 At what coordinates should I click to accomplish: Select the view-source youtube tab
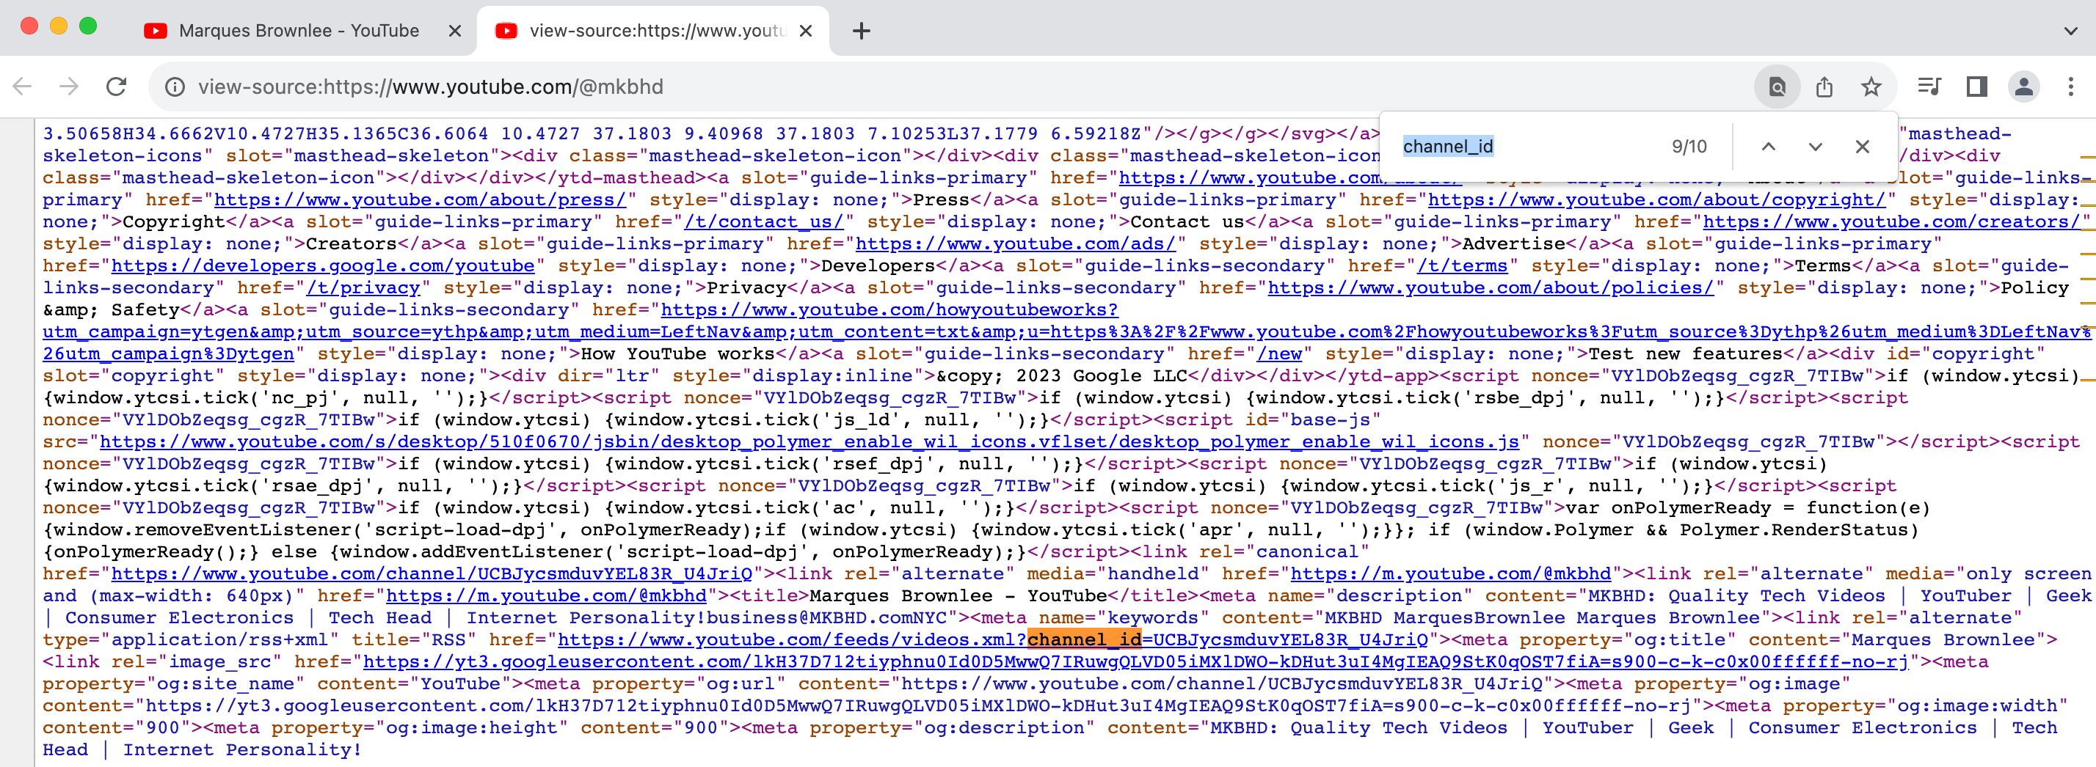[653, 31]
